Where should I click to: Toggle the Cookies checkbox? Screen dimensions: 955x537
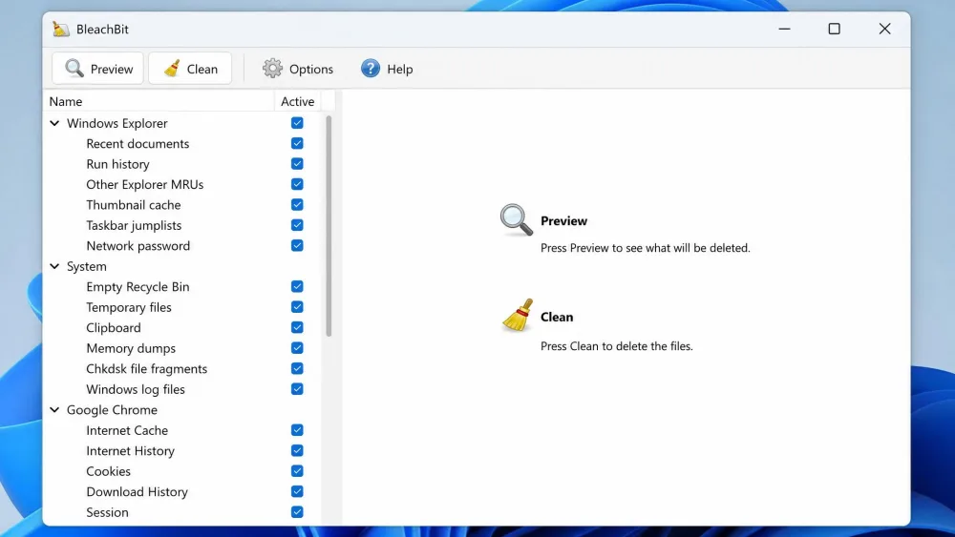pyautogui.click(x=297, y=471)
